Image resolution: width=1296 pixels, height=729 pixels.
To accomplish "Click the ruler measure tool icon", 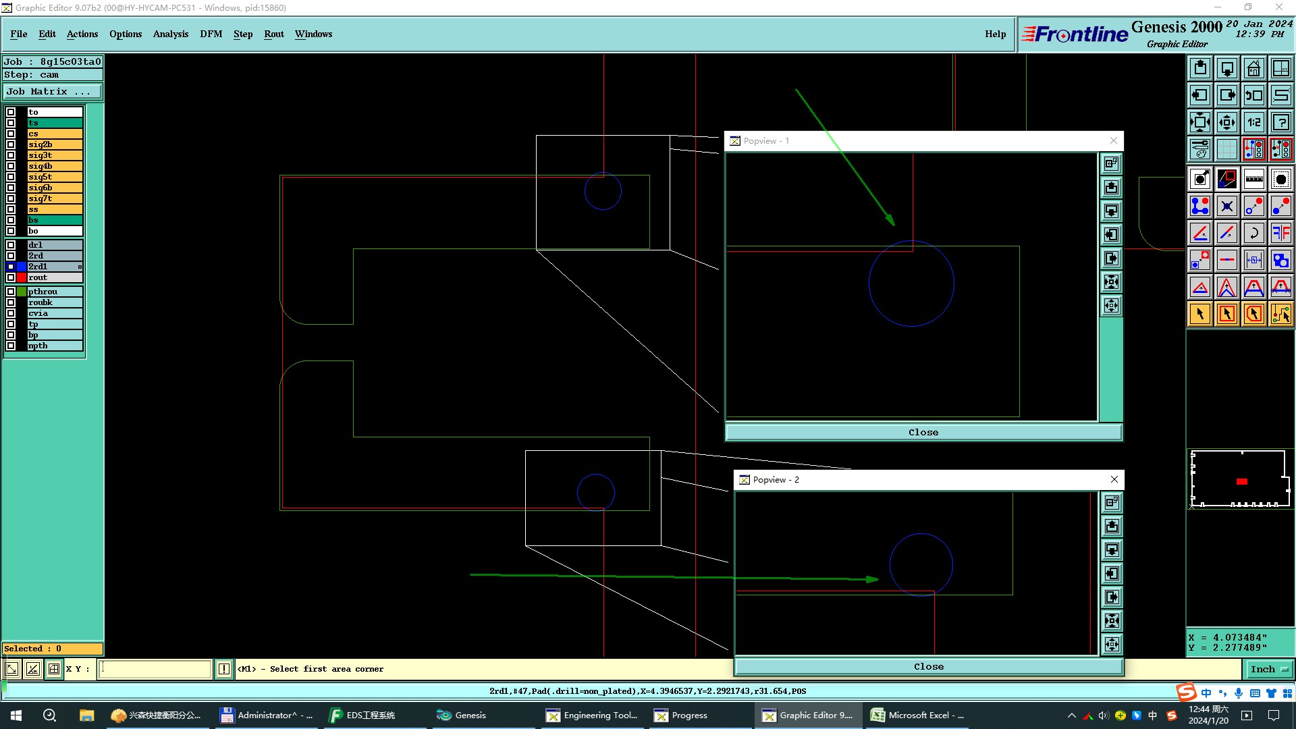I will [x=1253, y=179].
